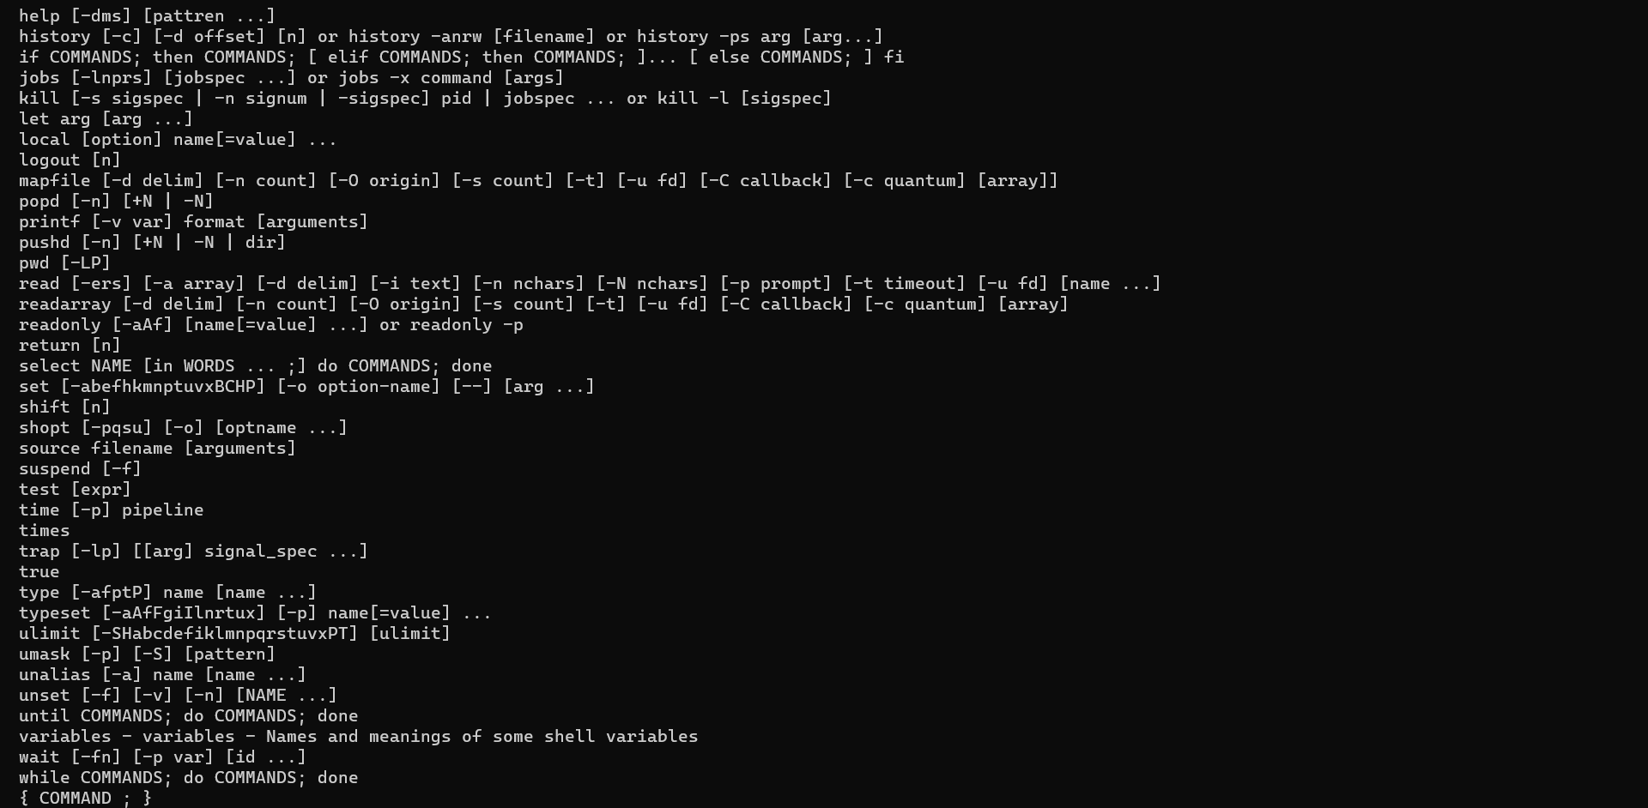Click the first "variables" word
The image size is (1648, 808).
tap(64, 737)
